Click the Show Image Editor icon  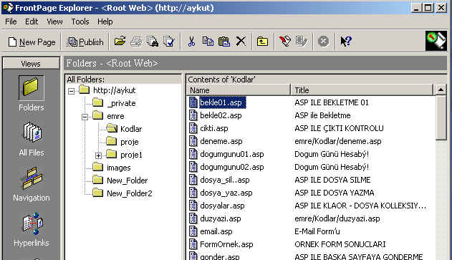coord(302,42)
